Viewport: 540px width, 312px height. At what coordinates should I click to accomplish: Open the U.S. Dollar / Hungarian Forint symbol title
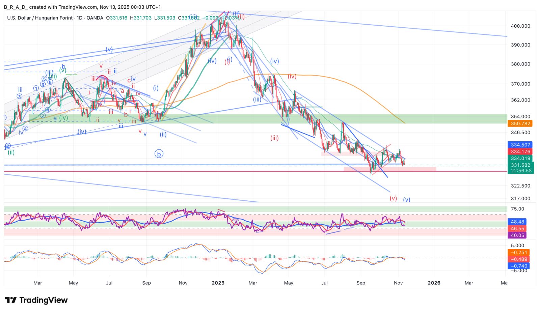click(40, 18)
